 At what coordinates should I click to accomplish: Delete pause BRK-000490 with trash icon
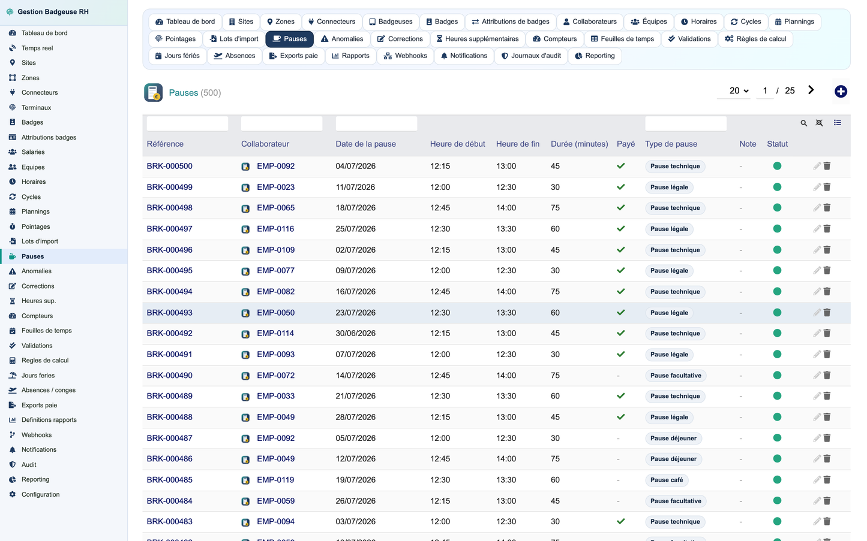pos(827,376)
